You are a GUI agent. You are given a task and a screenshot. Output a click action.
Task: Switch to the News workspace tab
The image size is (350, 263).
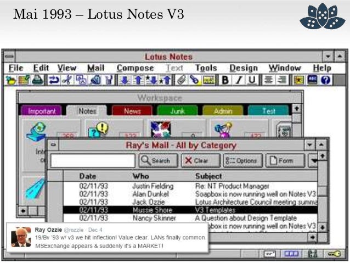132,110
